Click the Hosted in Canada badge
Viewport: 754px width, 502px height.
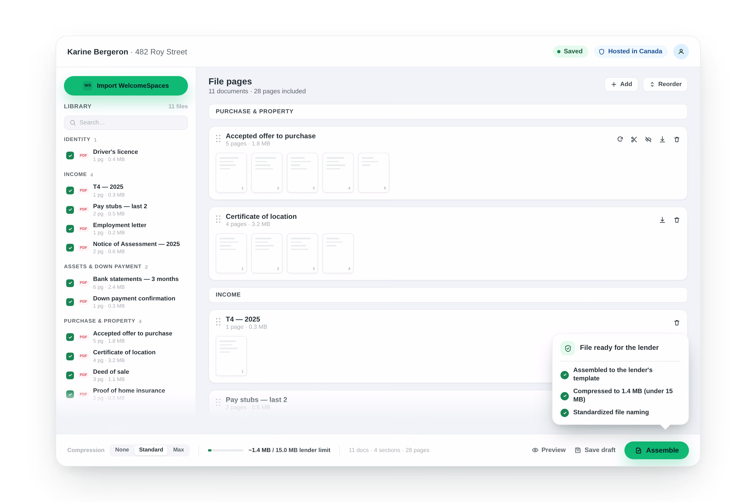[630, 52]
